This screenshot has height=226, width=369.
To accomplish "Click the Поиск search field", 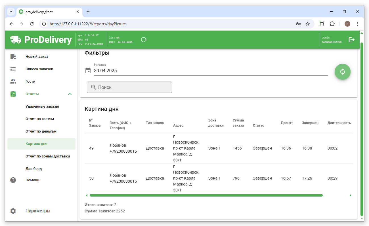I will [x=129, y=87].
